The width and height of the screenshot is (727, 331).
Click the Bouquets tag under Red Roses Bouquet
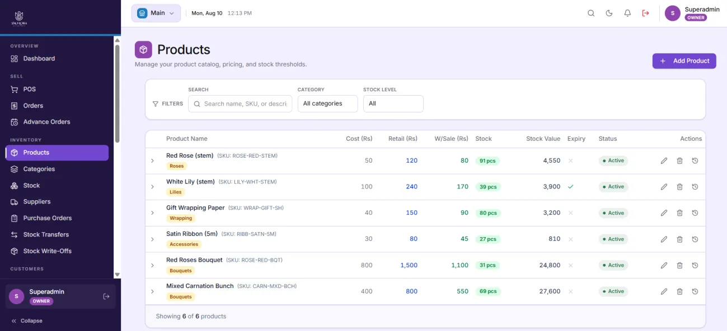click(181, 271)
